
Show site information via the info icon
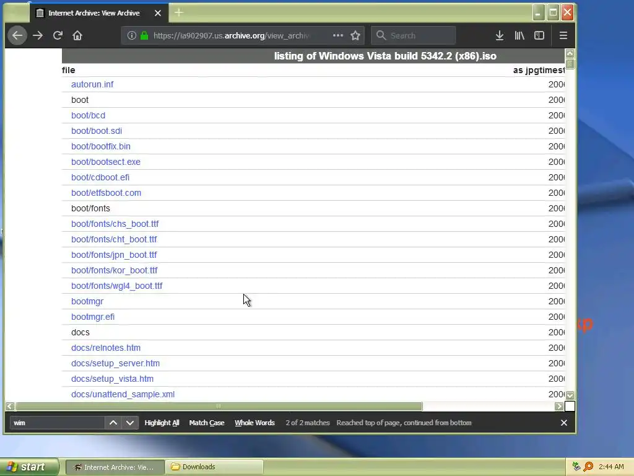tap(131, 35)
